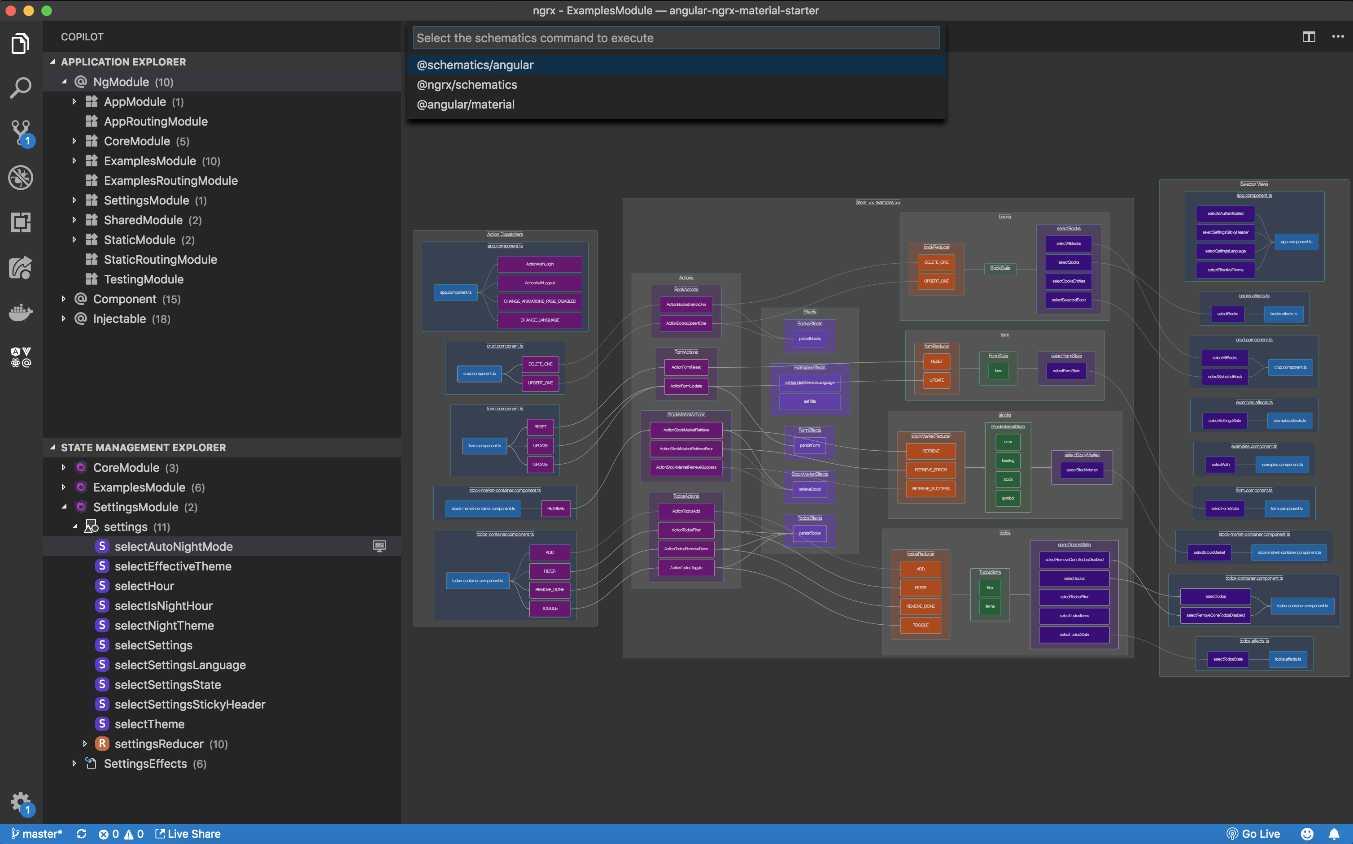Select the selectNightTheme selector in State Management Explorer
Screen dimensions: 1353x844
point(164,625)
